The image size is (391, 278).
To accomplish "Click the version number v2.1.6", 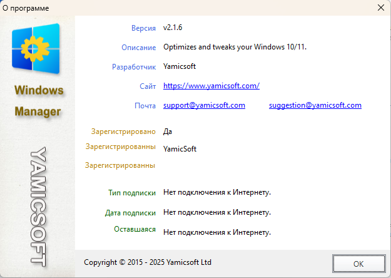I will (x=173, y=28).
